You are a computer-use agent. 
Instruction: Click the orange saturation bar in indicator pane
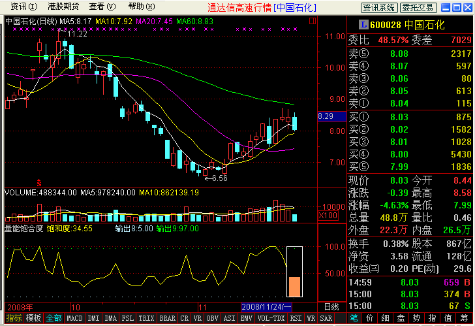(294, 286)
